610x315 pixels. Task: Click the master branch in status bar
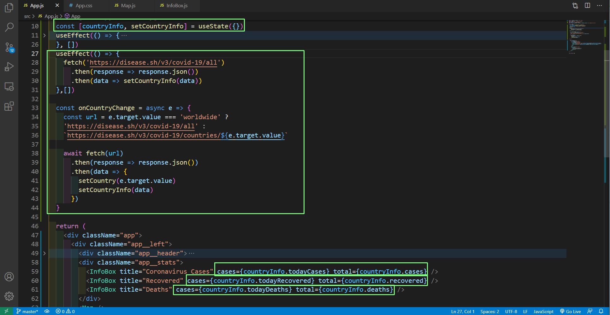tap(27, 311)
